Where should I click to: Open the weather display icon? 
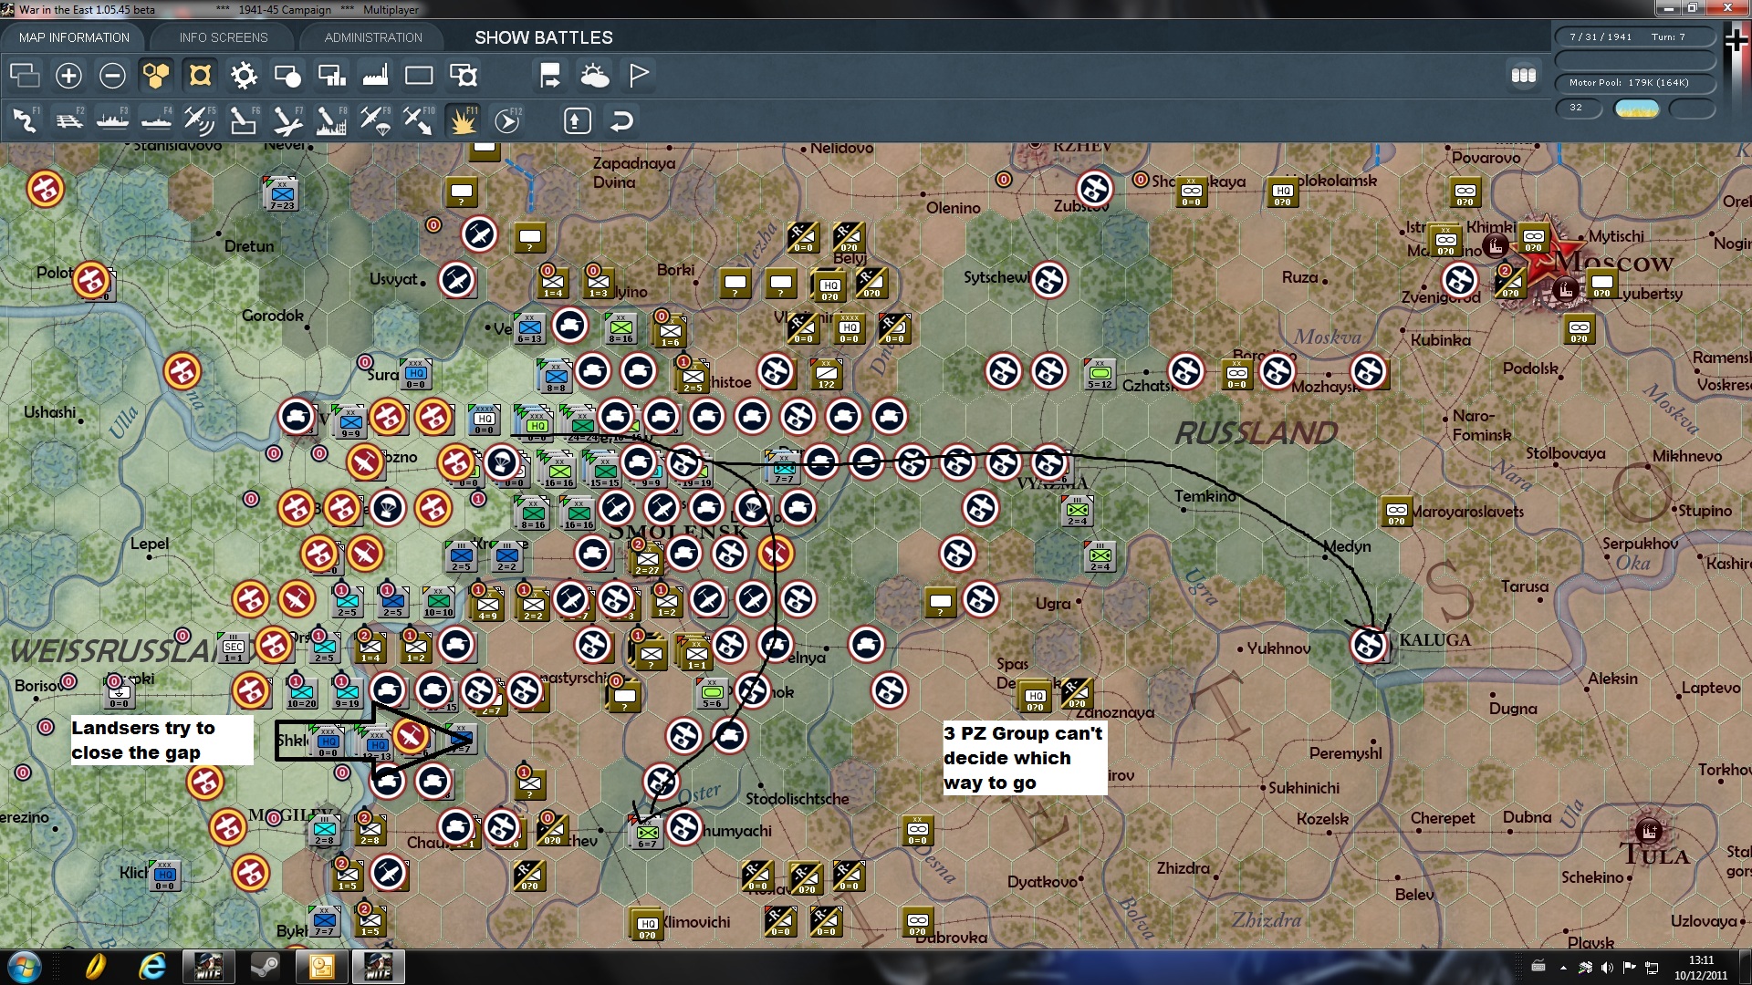(x=594, y=75)
